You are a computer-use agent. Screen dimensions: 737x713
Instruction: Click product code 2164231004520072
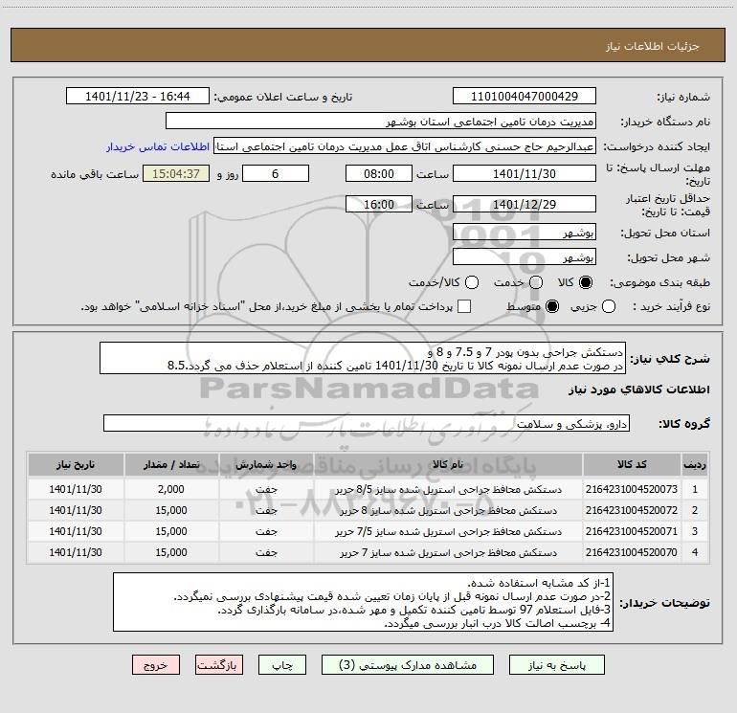pos(632,510)
